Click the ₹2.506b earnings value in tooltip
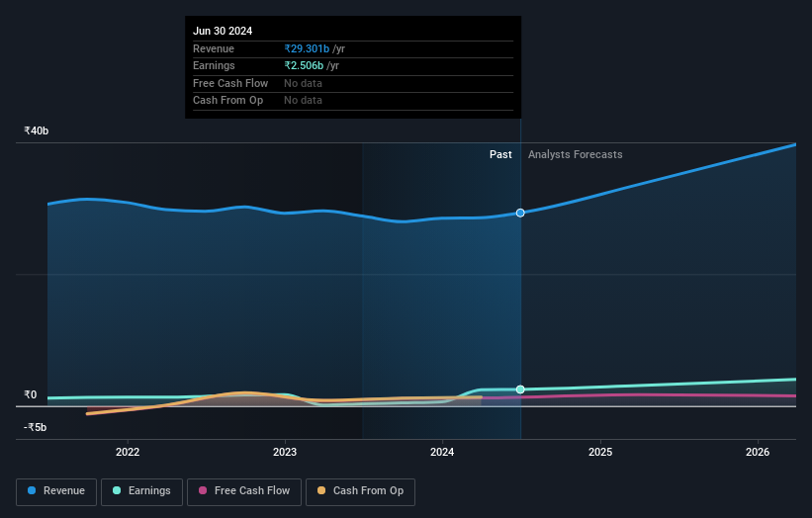 coord(304,65)
